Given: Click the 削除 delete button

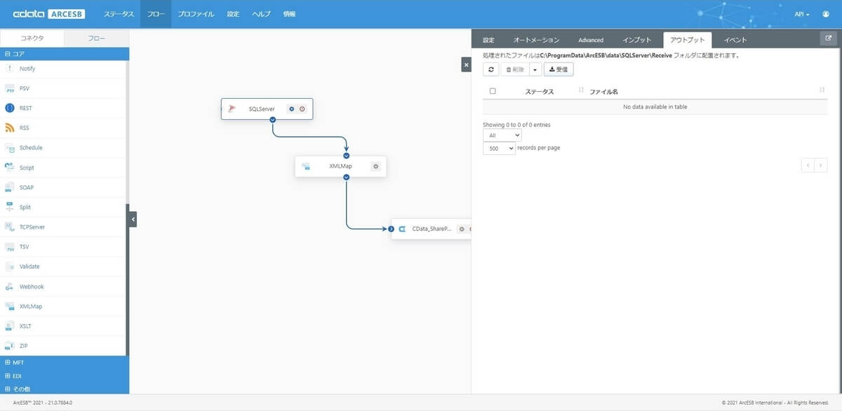Looking at the screenshot, I should click(x=515, y=69).
